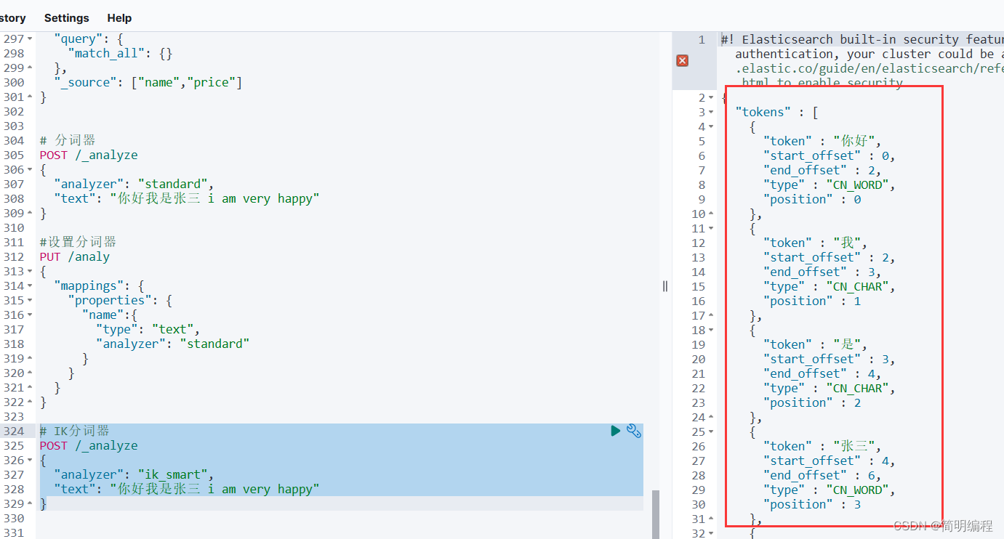Collapse the properties block at line 315
This screenshot has height=539, width=1004.
pos(30,300)
